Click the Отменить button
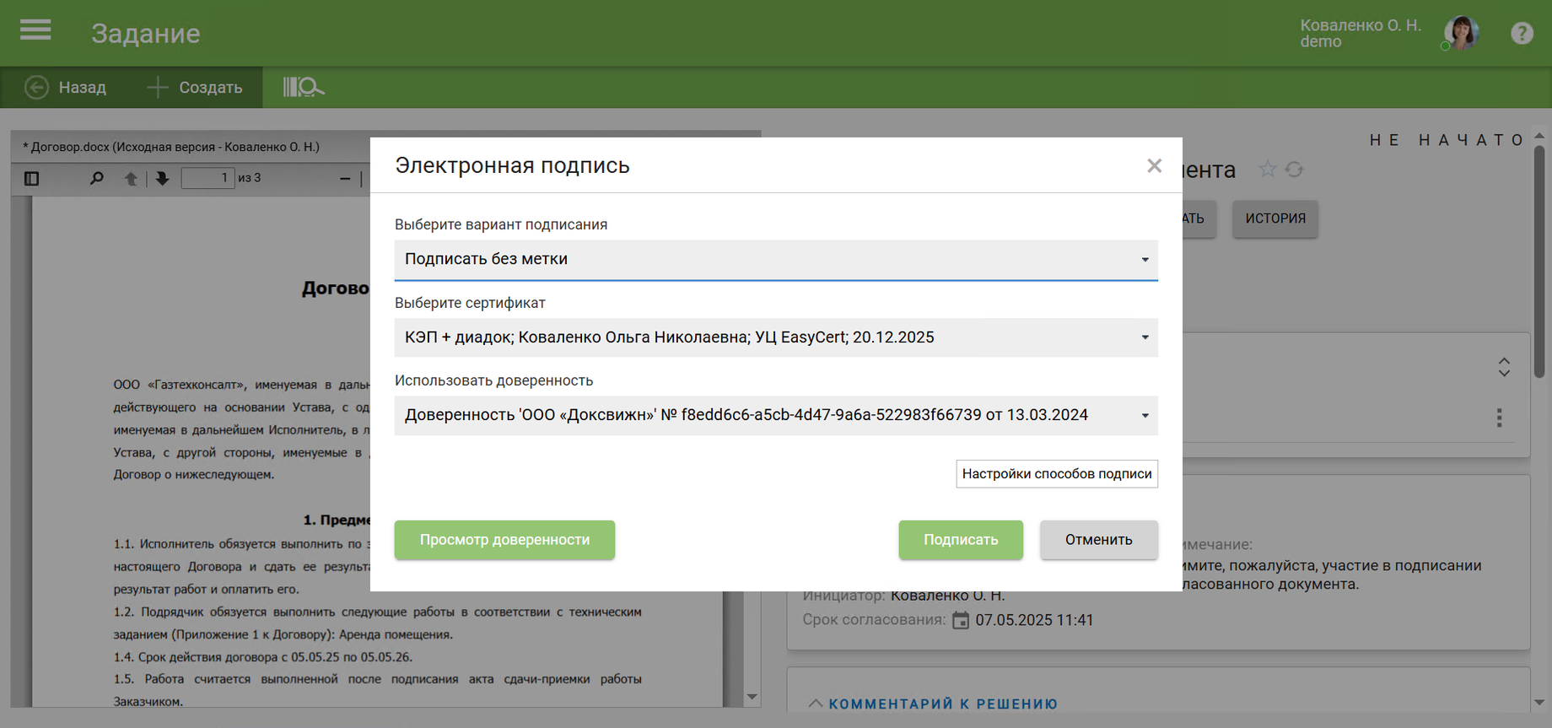This screenshot has width=1552, height=728. [1098, 540]
